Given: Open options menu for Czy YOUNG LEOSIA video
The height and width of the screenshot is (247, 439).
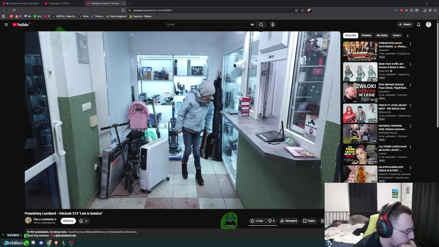Looking at the screenshot, I should pos(410,147).
